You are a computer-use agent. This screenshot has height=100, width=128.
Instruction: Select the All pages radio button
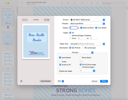click(70, 33)
